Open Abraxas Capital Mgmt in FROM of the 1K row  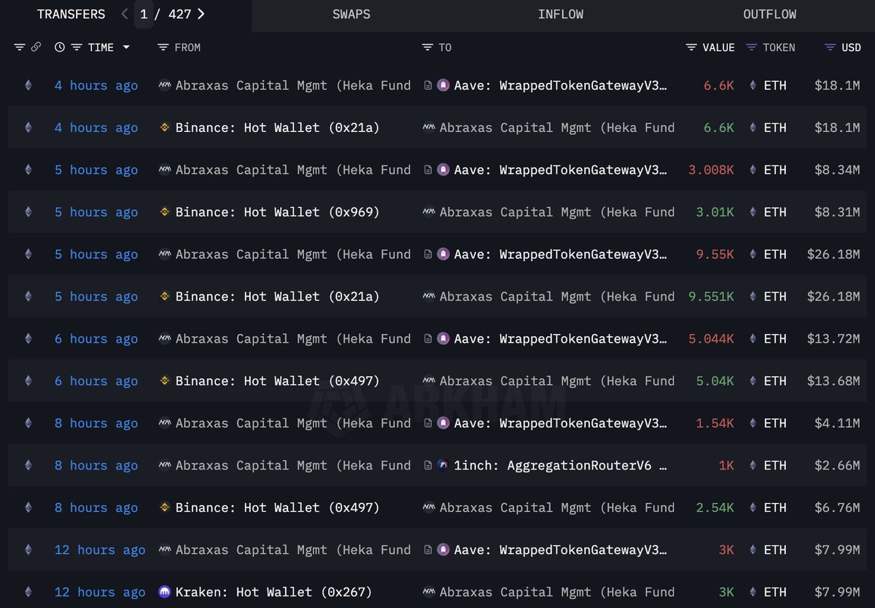click(293, 465)
